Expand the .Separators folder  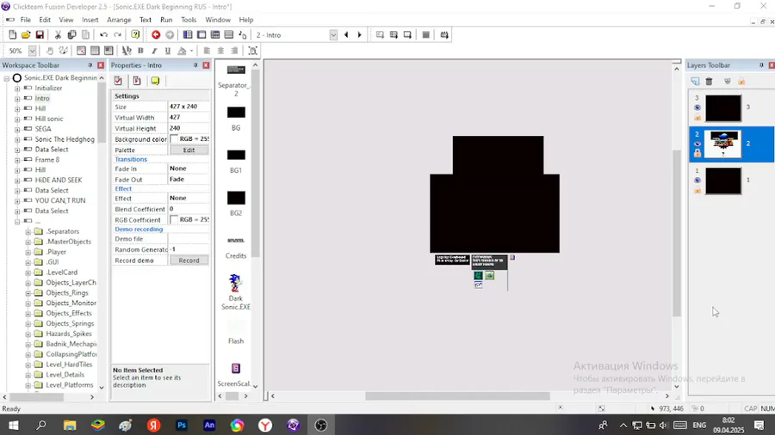28,232
